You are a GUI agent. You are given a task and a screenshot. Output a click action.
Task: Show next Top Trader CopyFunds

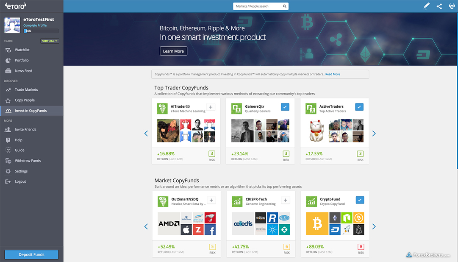point(374,134)
